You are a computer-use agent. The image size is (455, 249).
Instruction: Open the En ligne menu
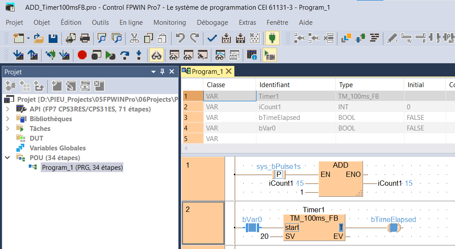pos(131,23)
